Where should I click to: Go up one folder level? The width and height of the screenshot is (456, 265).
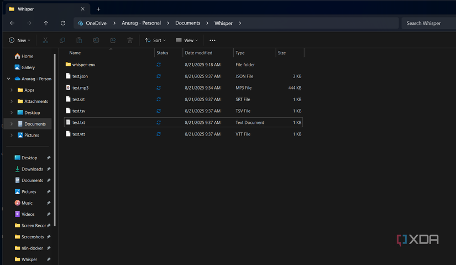tap(46, 23)
